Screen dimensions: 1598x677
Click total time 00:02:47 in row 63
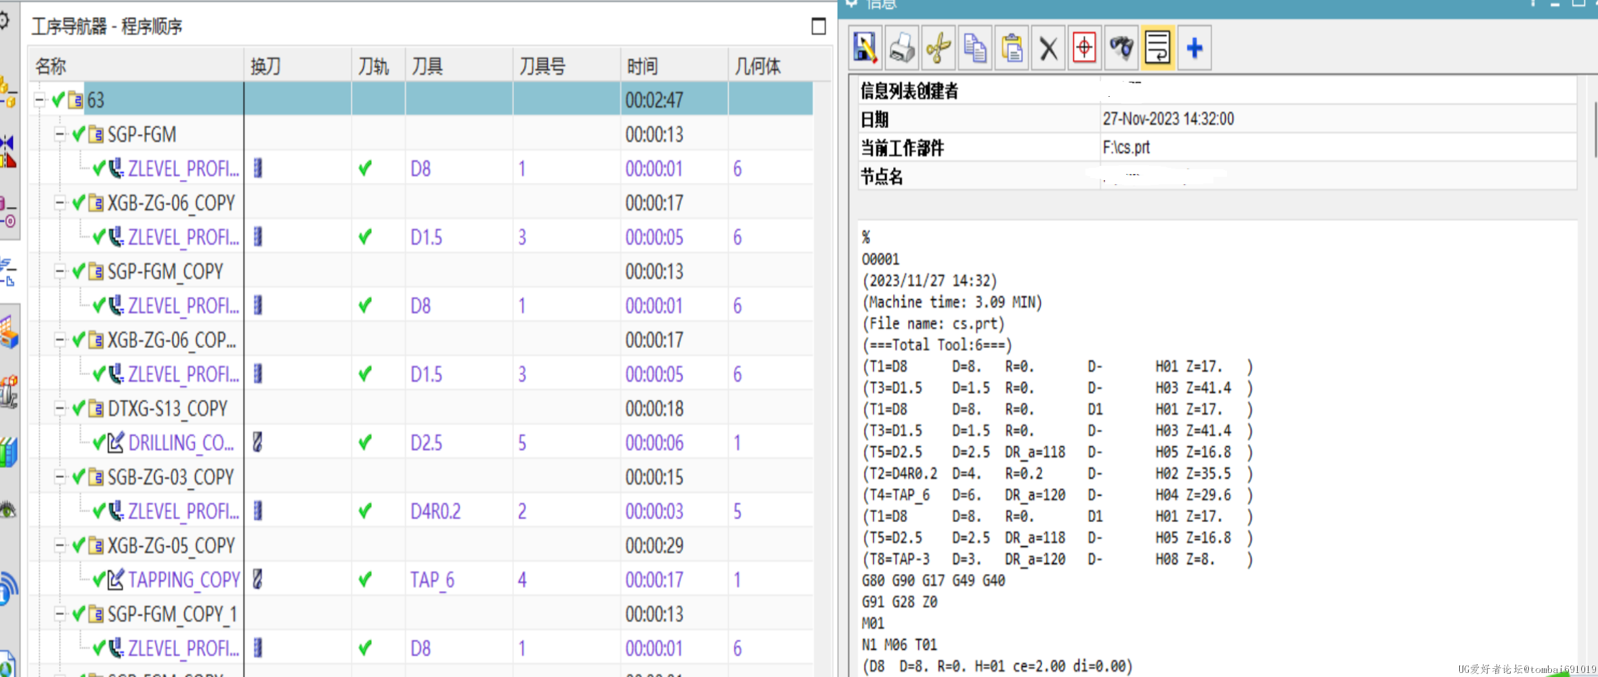[x=654, y=100]
